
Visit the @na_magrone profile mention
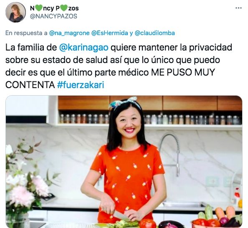69,33
